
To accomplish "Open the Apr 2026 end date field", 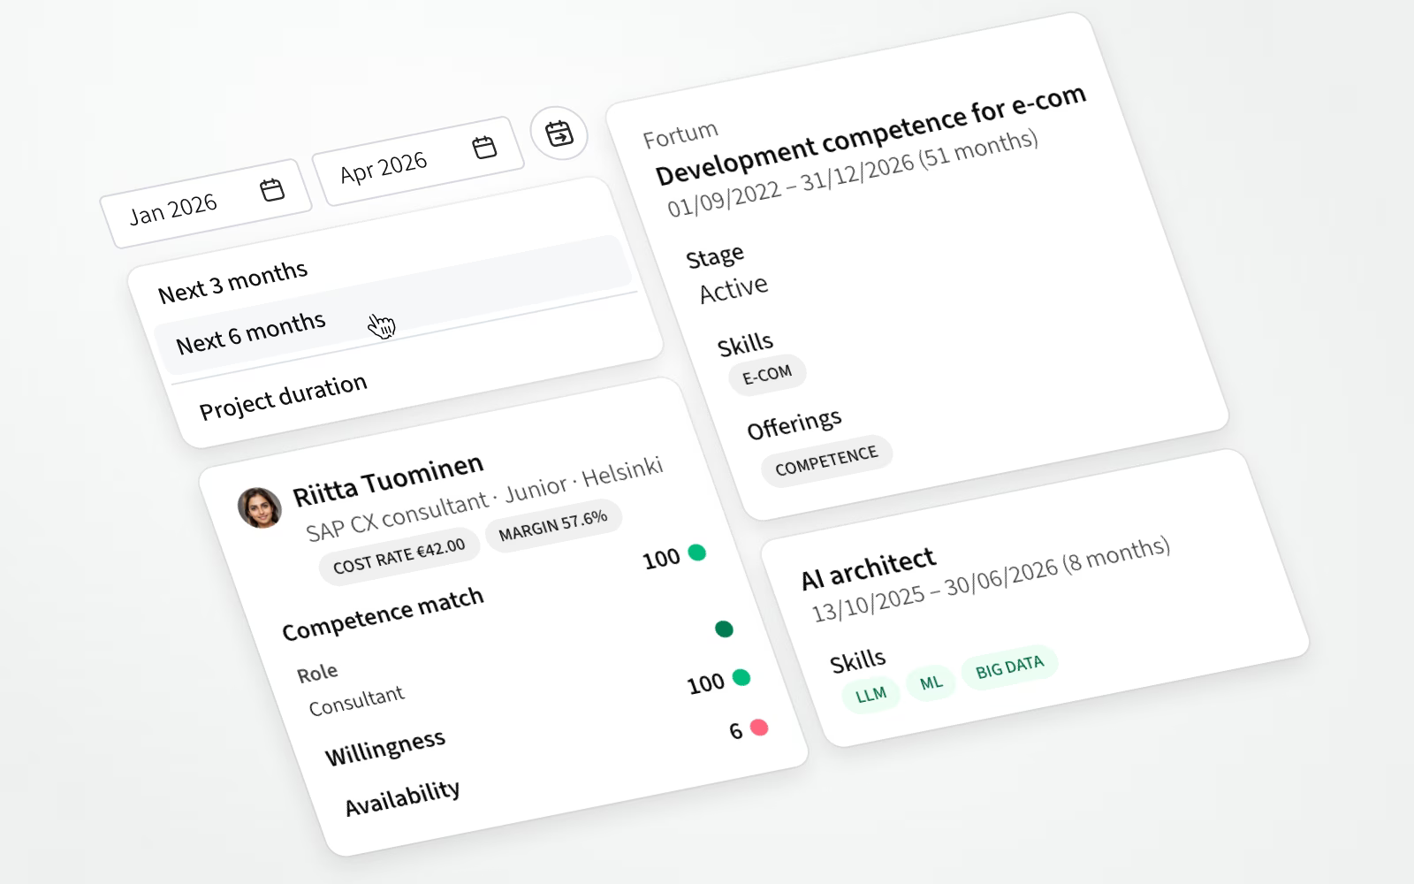I will pyautogui.click(x=419, y=162).
